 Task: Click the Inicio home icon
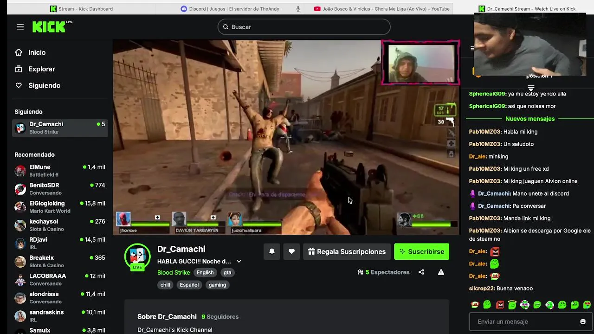19,52
